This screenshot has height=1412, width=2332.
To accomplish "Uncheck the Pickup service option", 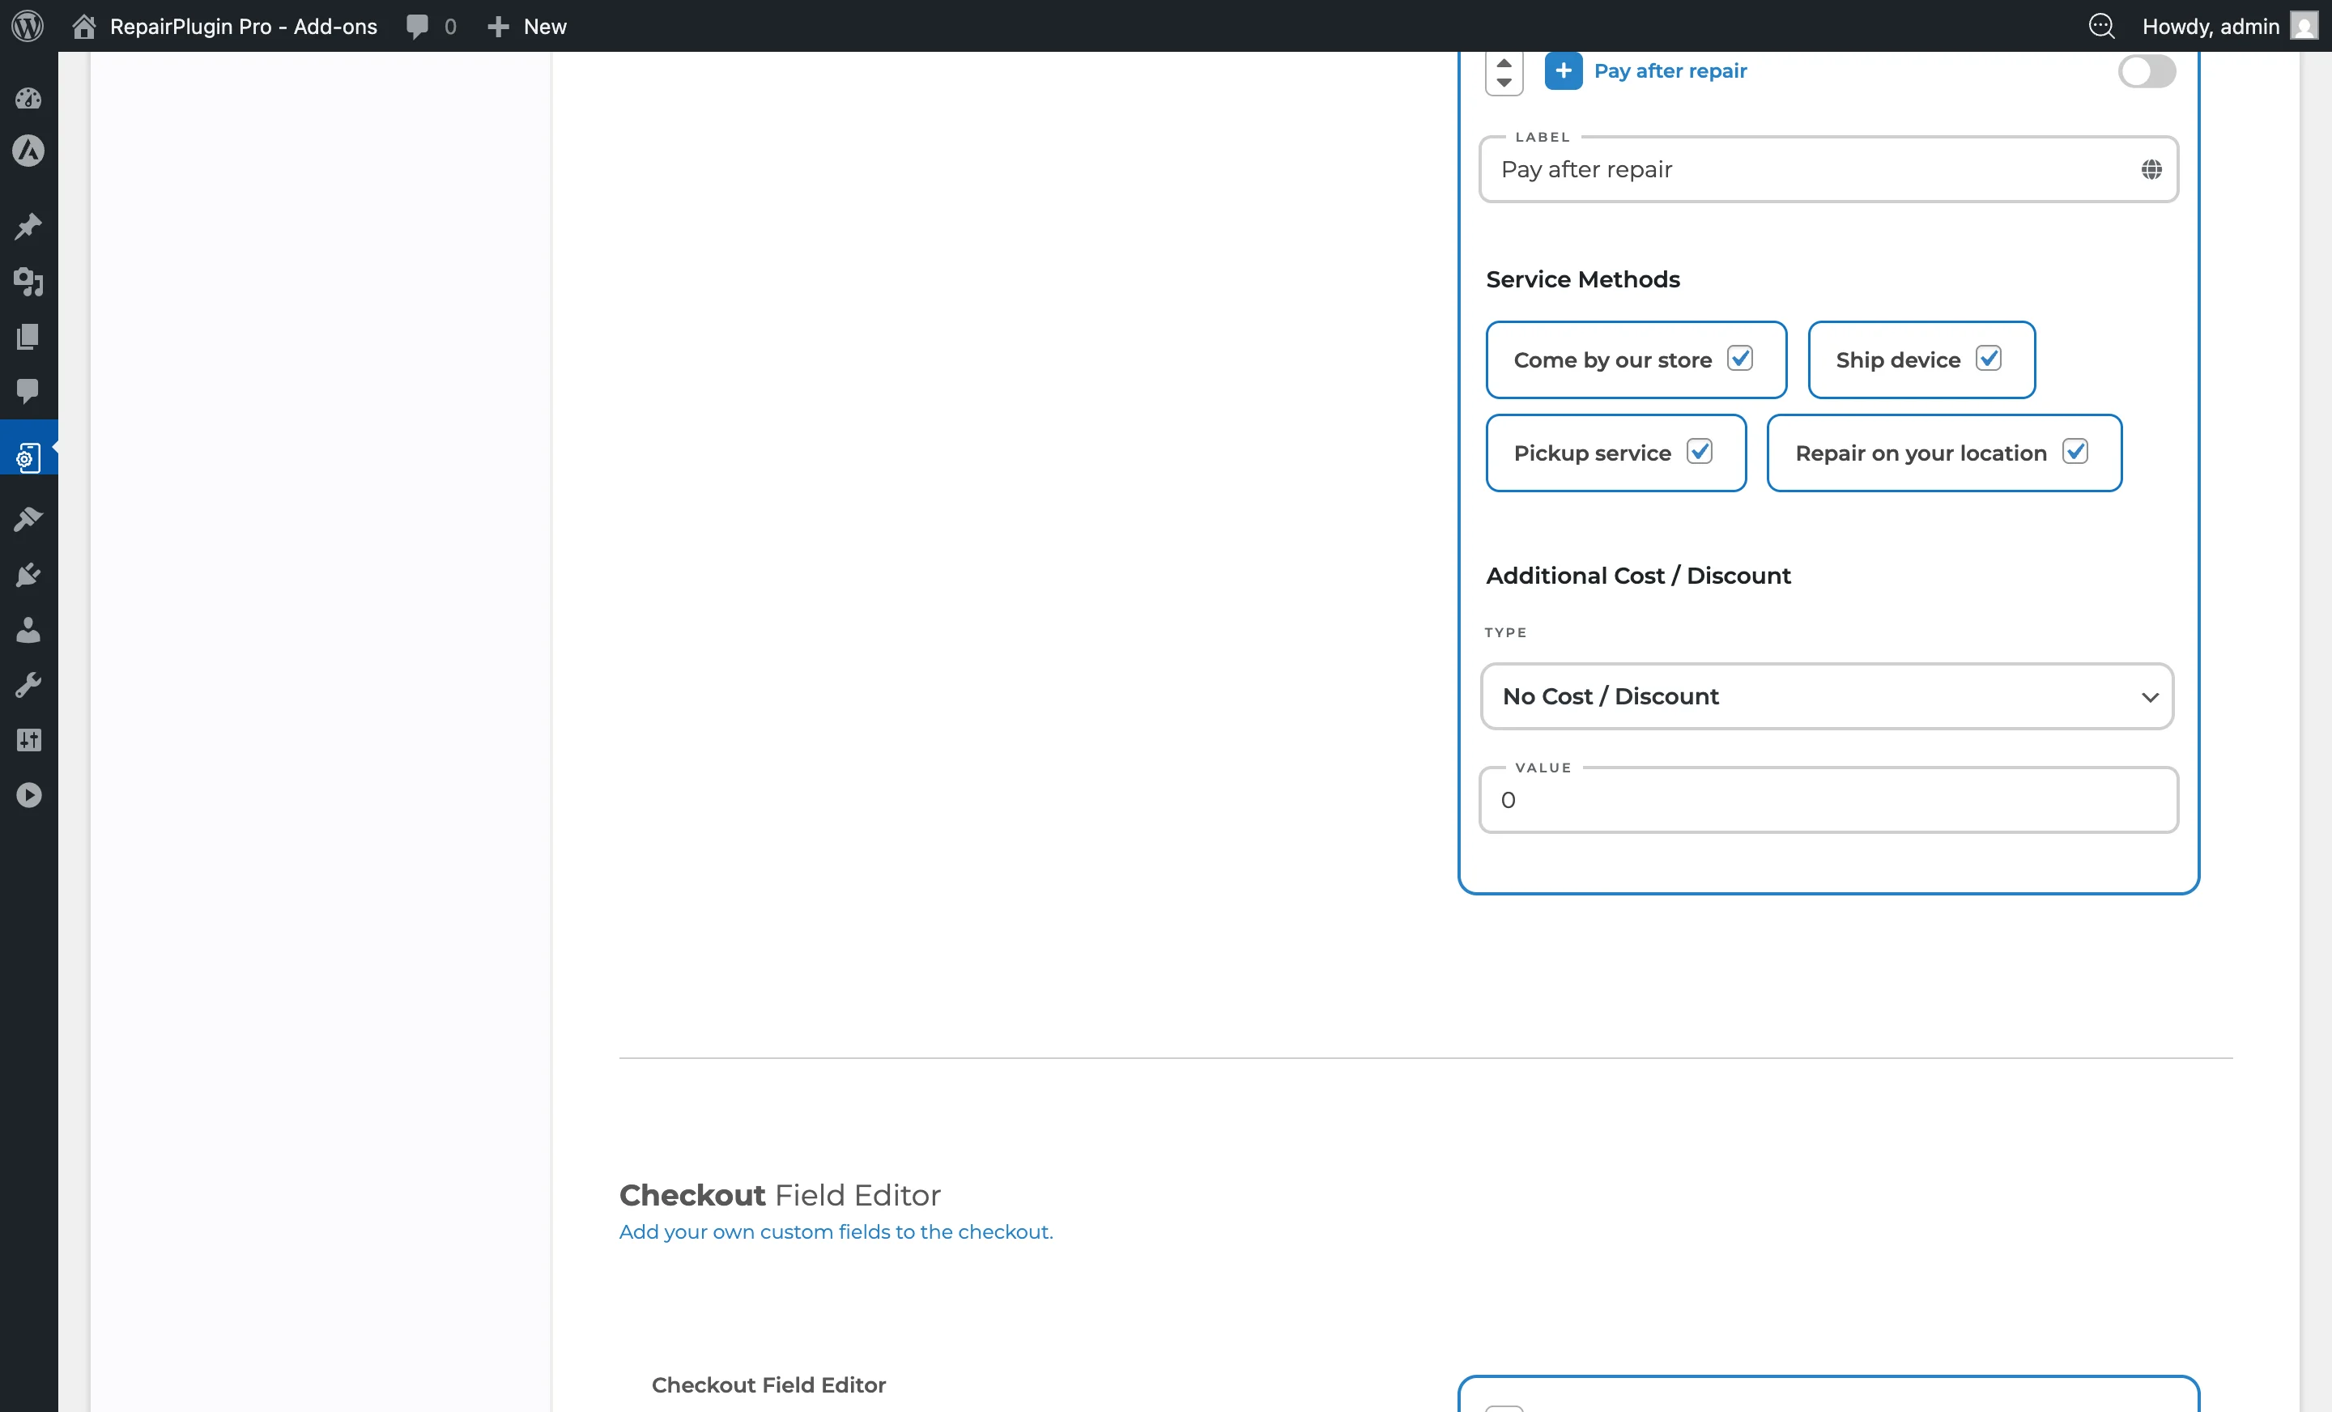I will pos(1700,453).
